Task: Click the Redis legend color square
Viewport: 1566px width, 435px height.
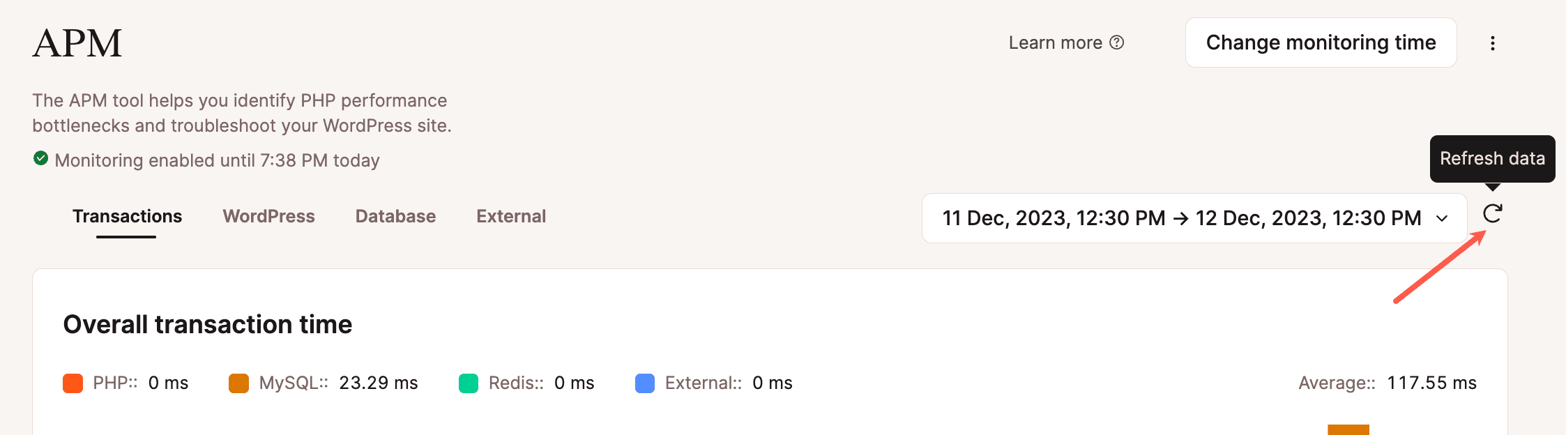Action: tap(468, 383)
